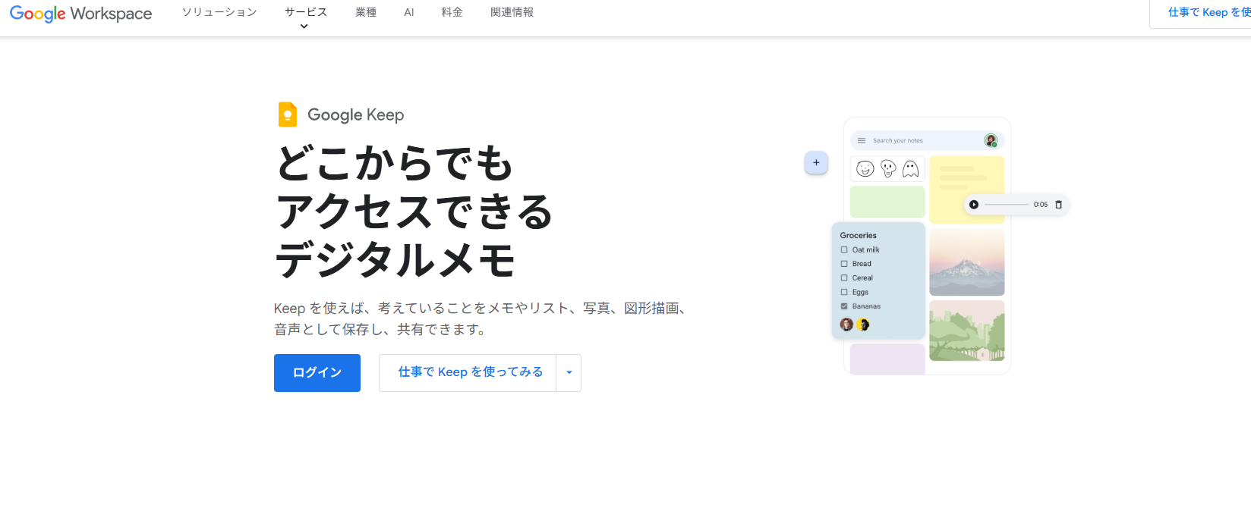The height and width of the screenshot is (511, 1251).
Task: Open the 業種 menu item
Action: [366, 12]
